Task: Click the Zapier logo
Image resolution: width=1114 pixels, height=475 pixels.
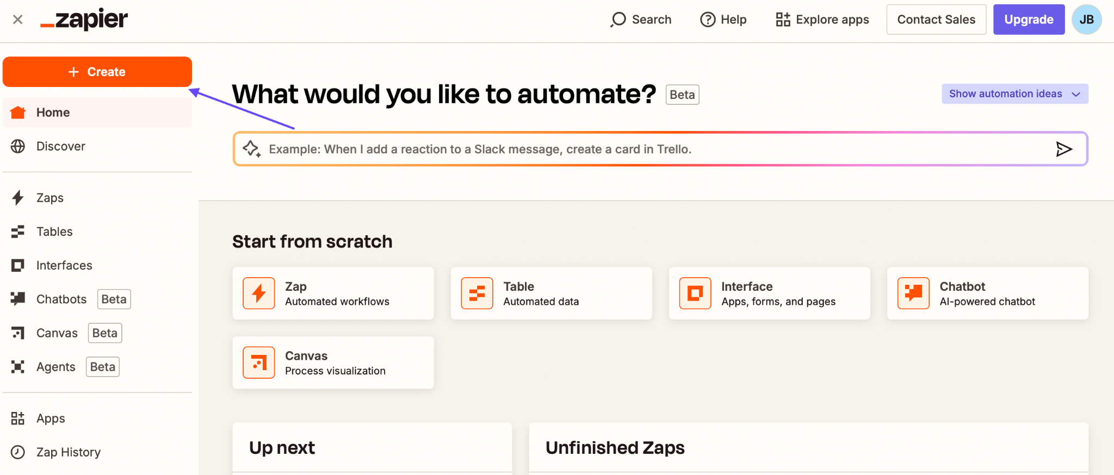Action: tap(84, 20)
